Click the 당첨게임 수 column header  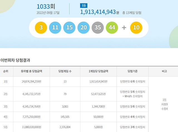65,71
